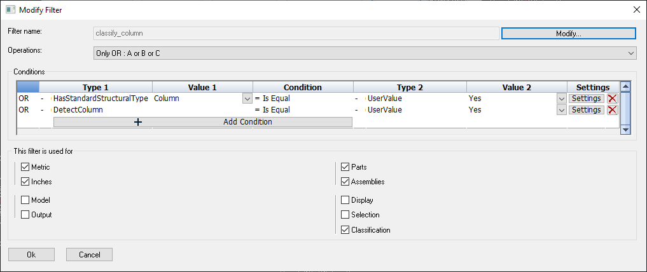Screen dimensions: 647x272
Task: Open Value 2 dropdown in first row
Action: pos(560,99)
